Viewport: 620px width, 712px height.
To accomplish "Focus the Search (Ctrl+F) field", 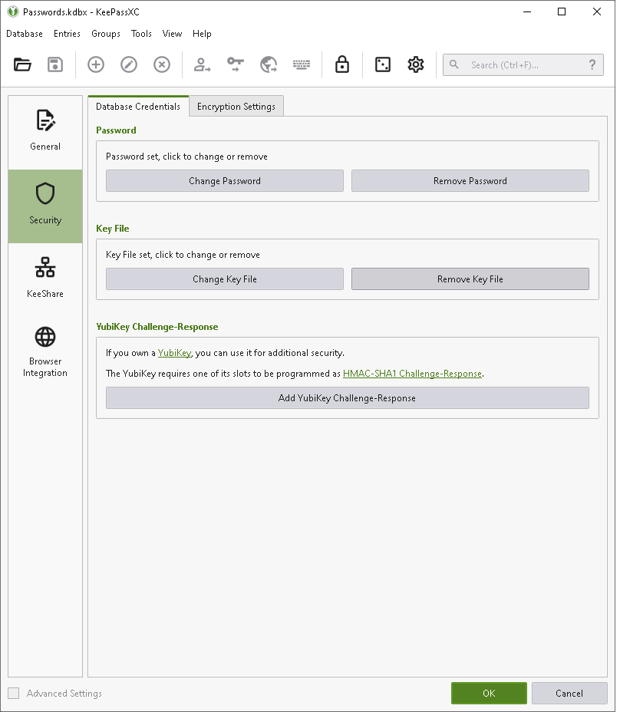I will (x=523, y=64).
